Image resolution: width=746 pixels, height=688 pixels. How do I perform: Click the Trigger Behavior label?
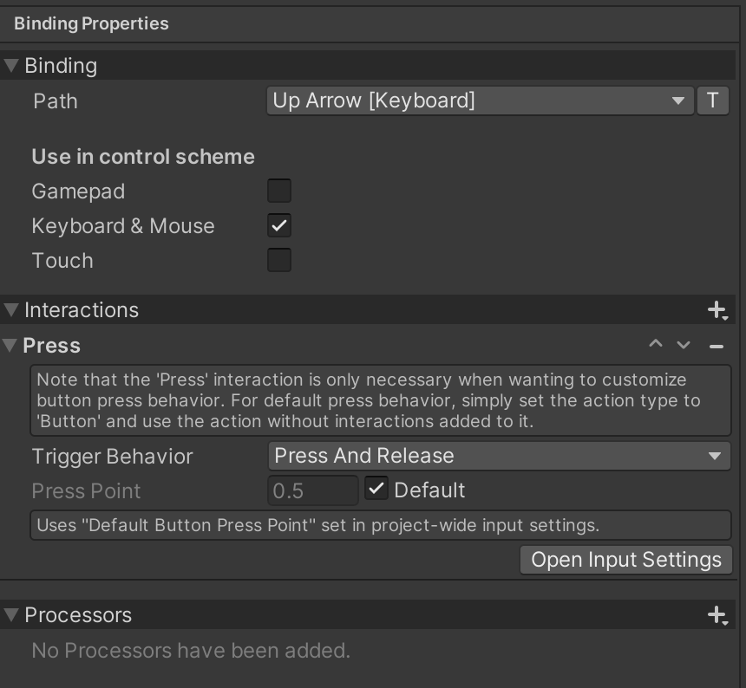coord(112,457)
